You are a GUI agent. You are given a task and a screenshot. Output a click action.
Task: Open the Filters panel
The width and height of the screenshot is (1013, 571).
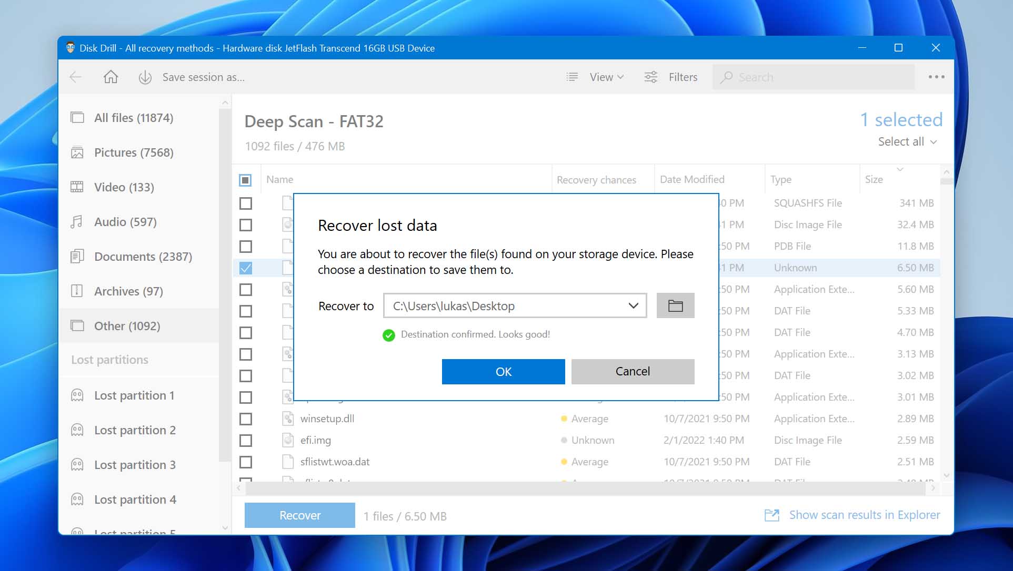683,77
